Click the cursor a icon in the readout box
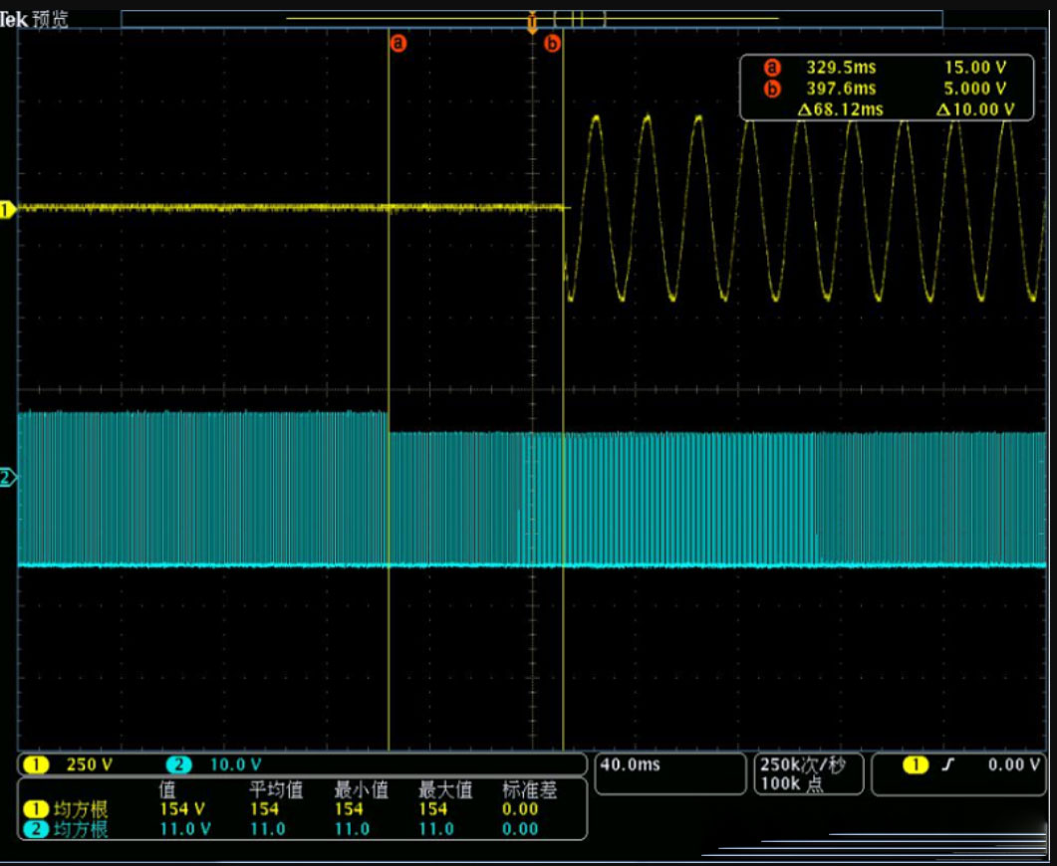 pos(772,68)
